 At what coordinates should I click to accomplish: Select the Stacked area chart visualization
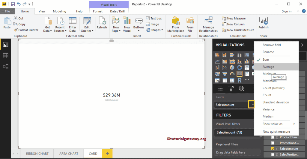[x=232, y=62]
